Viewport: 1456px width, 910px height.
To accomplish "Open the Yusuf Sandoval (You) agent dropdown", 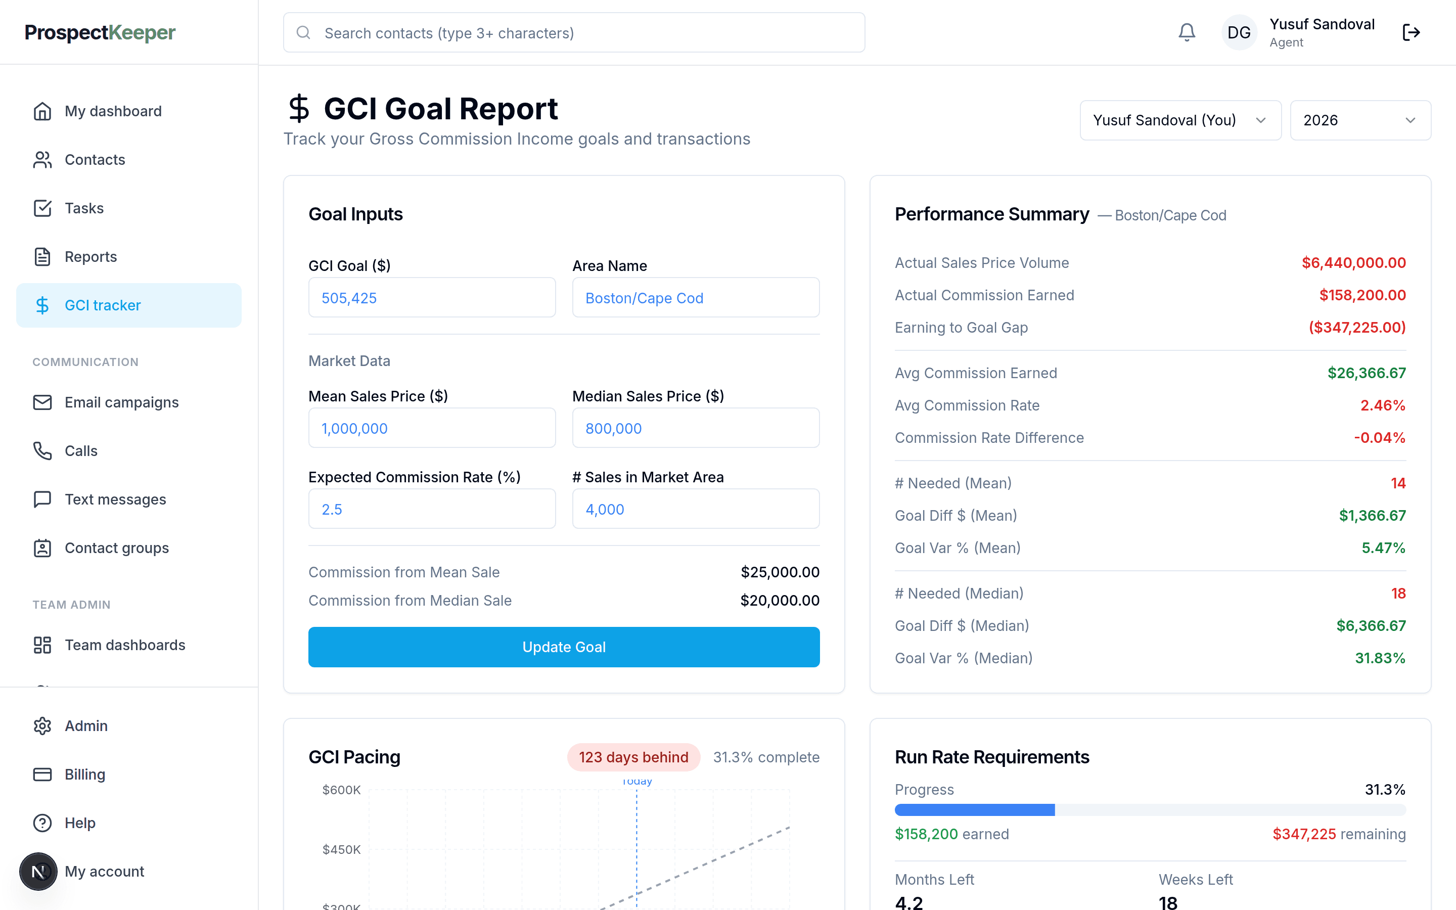I will [x=1180, y=120].
